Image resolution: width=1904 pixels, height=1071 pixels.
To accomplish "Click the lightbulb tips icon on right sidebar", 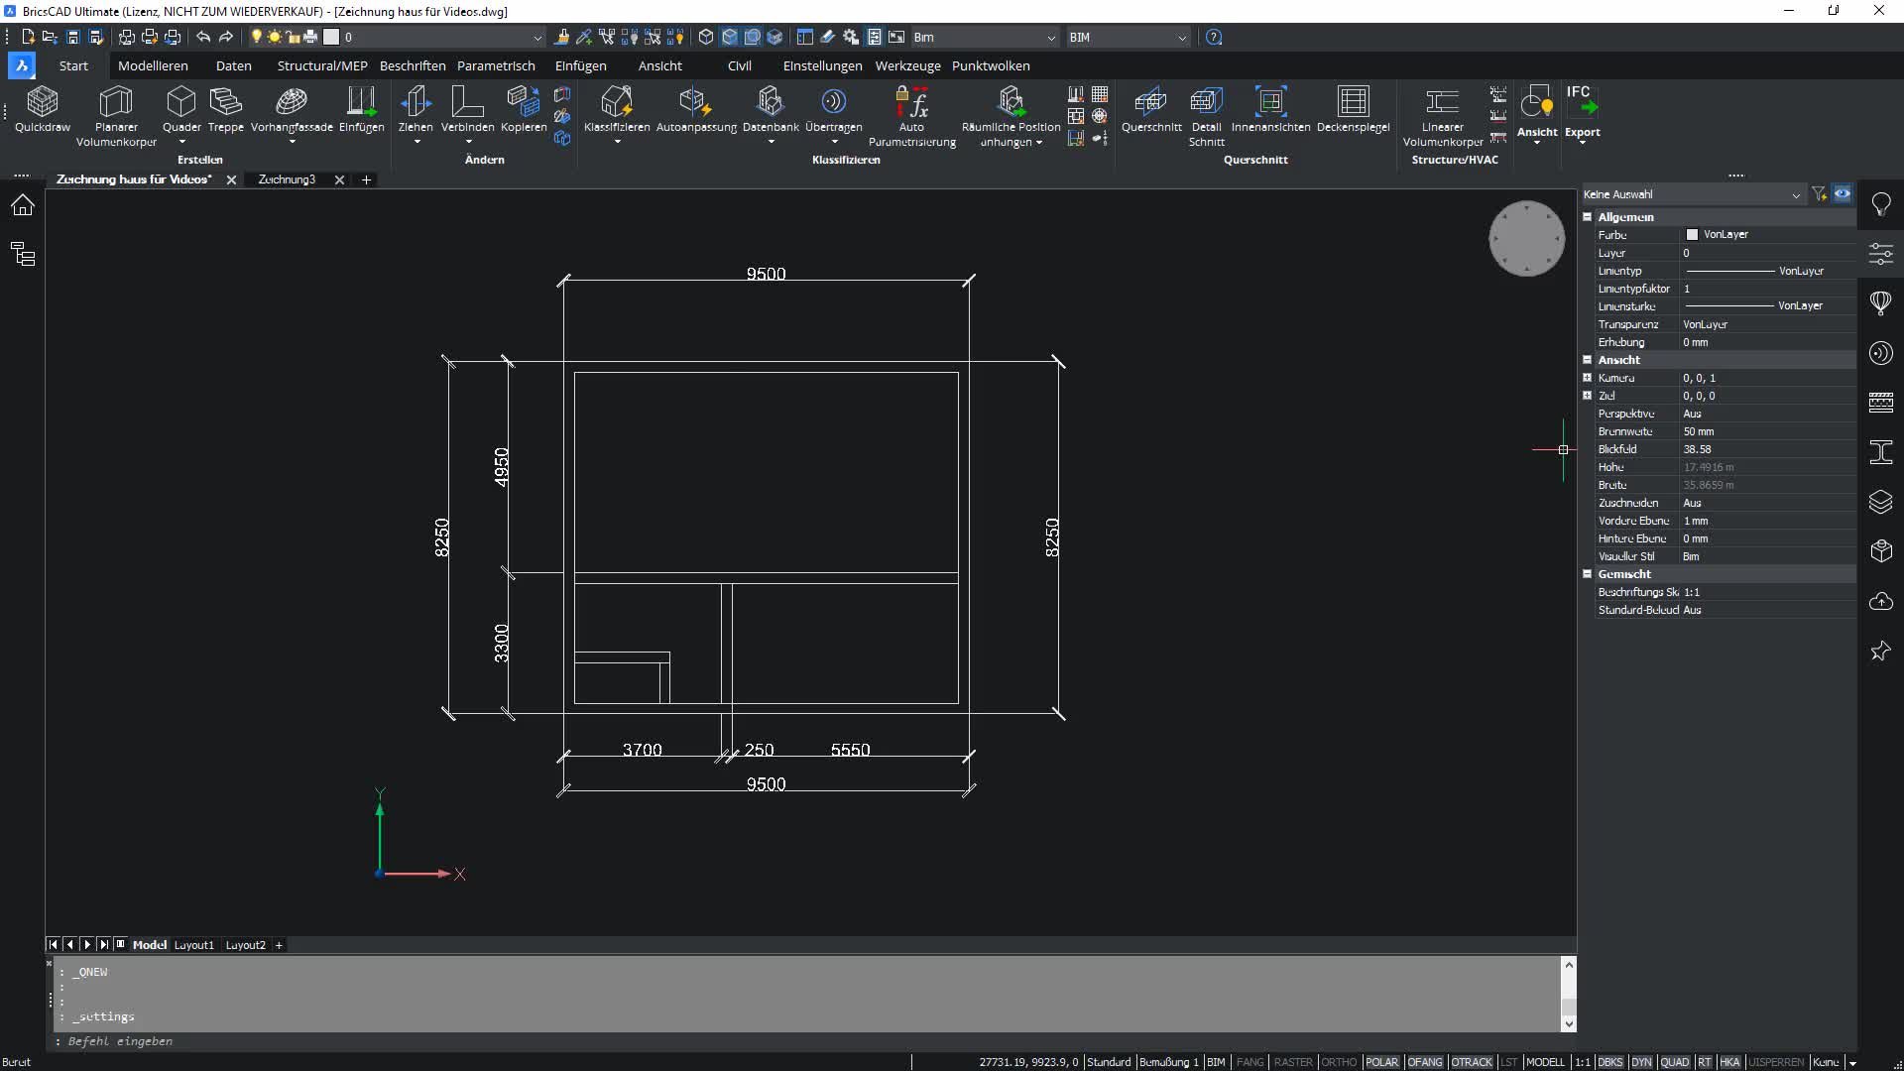I will click(1881, 204).
